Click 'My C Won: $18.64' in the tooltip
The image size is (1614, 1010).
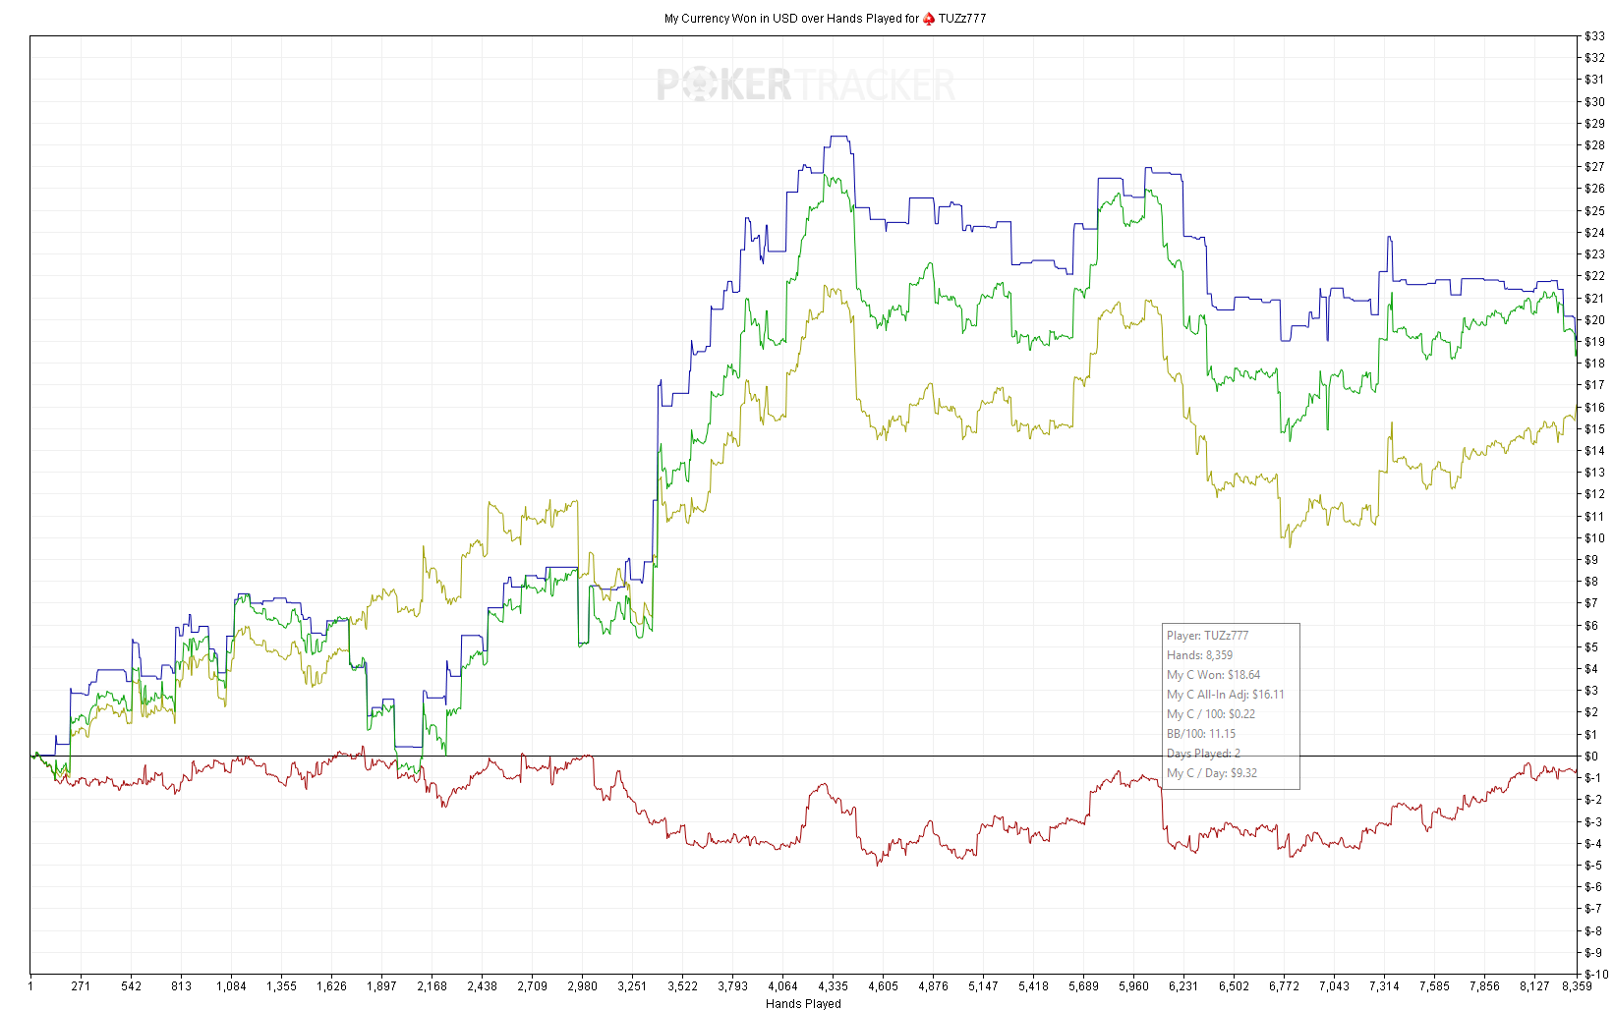pos(1213,675)
